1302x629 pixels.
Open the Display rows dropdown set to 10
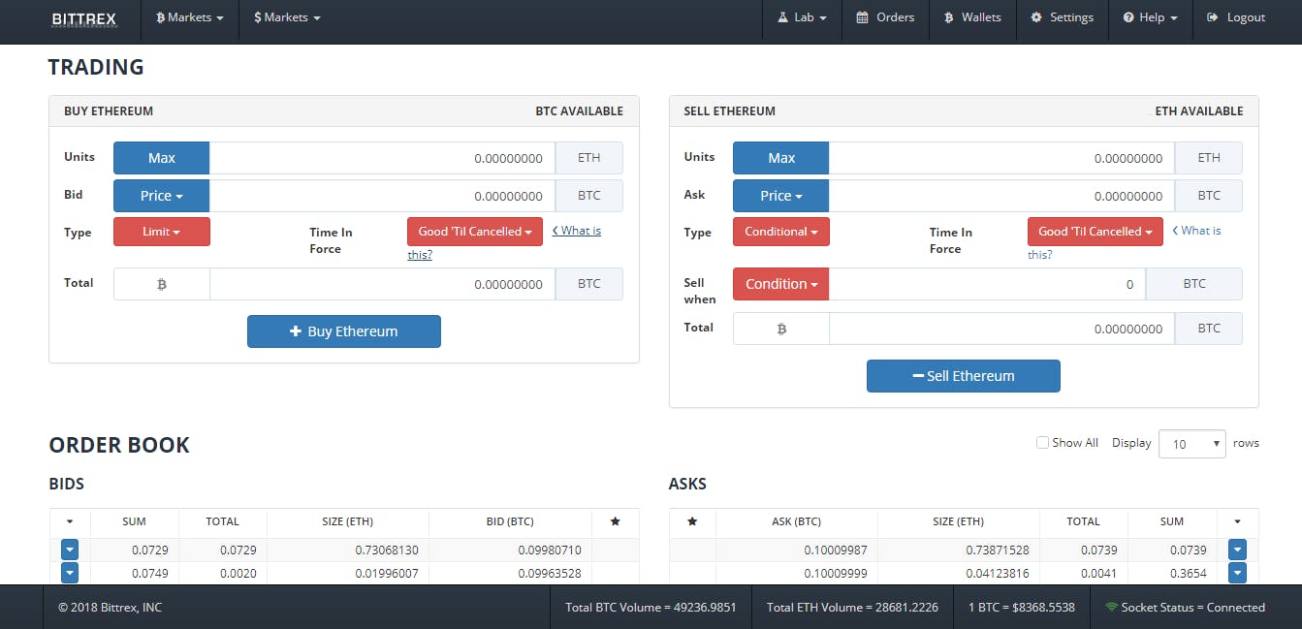1191,443
